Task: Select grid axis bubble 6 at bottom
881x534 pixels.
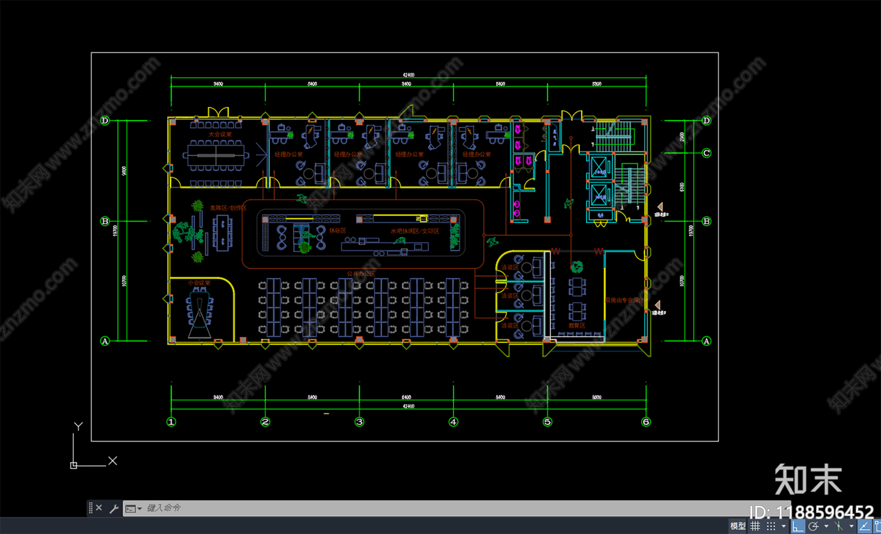Action: click(x=646, y=422)
